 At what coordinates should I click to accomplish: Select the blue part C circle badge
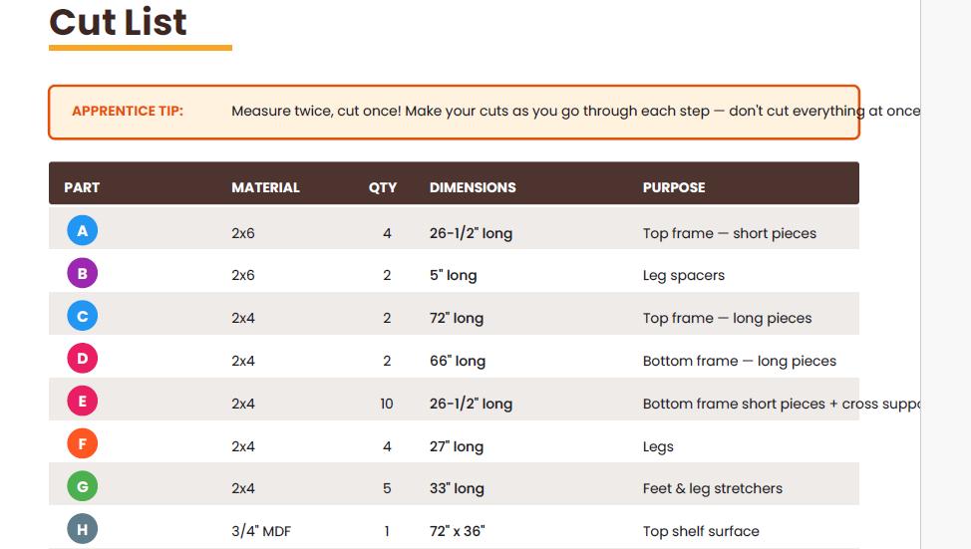tap(83, 316)
